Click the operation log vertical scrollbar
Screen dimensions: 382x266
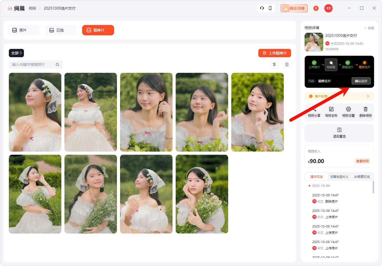click(x=373, y=187)
